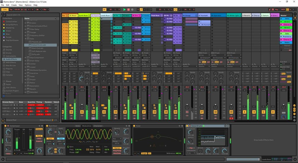
Task: Launch the Solo scene
Action: pos(281,33)
